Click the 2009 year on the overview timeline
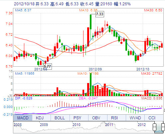The width and height of the screenshot is (165, 134). click(44, 125)
